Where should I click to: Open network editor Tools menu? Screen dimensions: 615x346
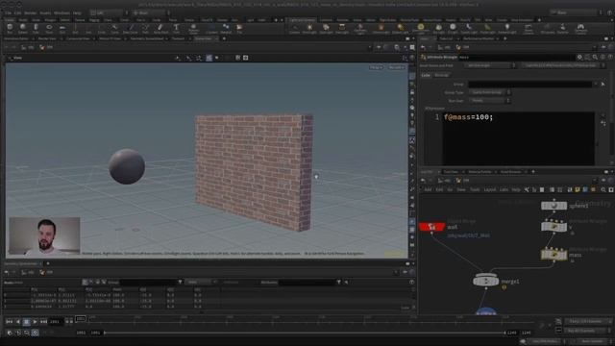coord(475,190)
